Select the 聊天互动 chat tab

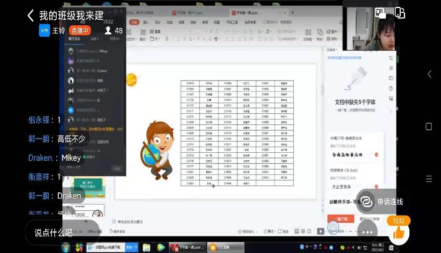point(75,38)
